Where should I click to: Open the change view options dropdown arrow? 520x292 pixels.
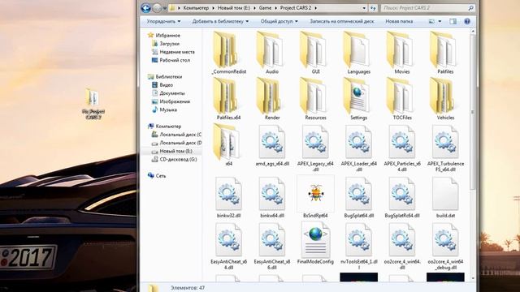coord(440,21)
